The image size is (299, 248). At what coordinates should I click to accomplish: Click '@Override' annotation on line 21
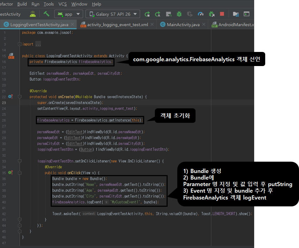click(38, 91)
